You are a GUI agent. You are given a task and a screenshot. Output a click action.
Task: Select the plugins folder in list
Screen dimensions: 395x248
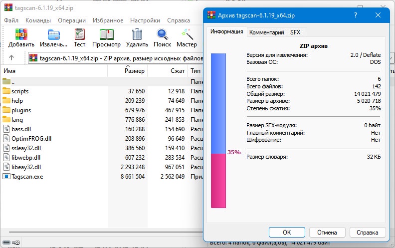pos(21,110)
